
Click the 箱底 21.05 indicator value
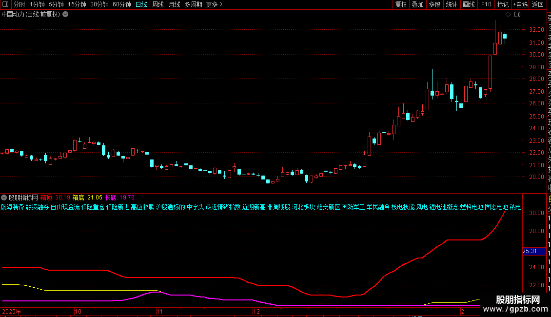(x=87, y=198)
